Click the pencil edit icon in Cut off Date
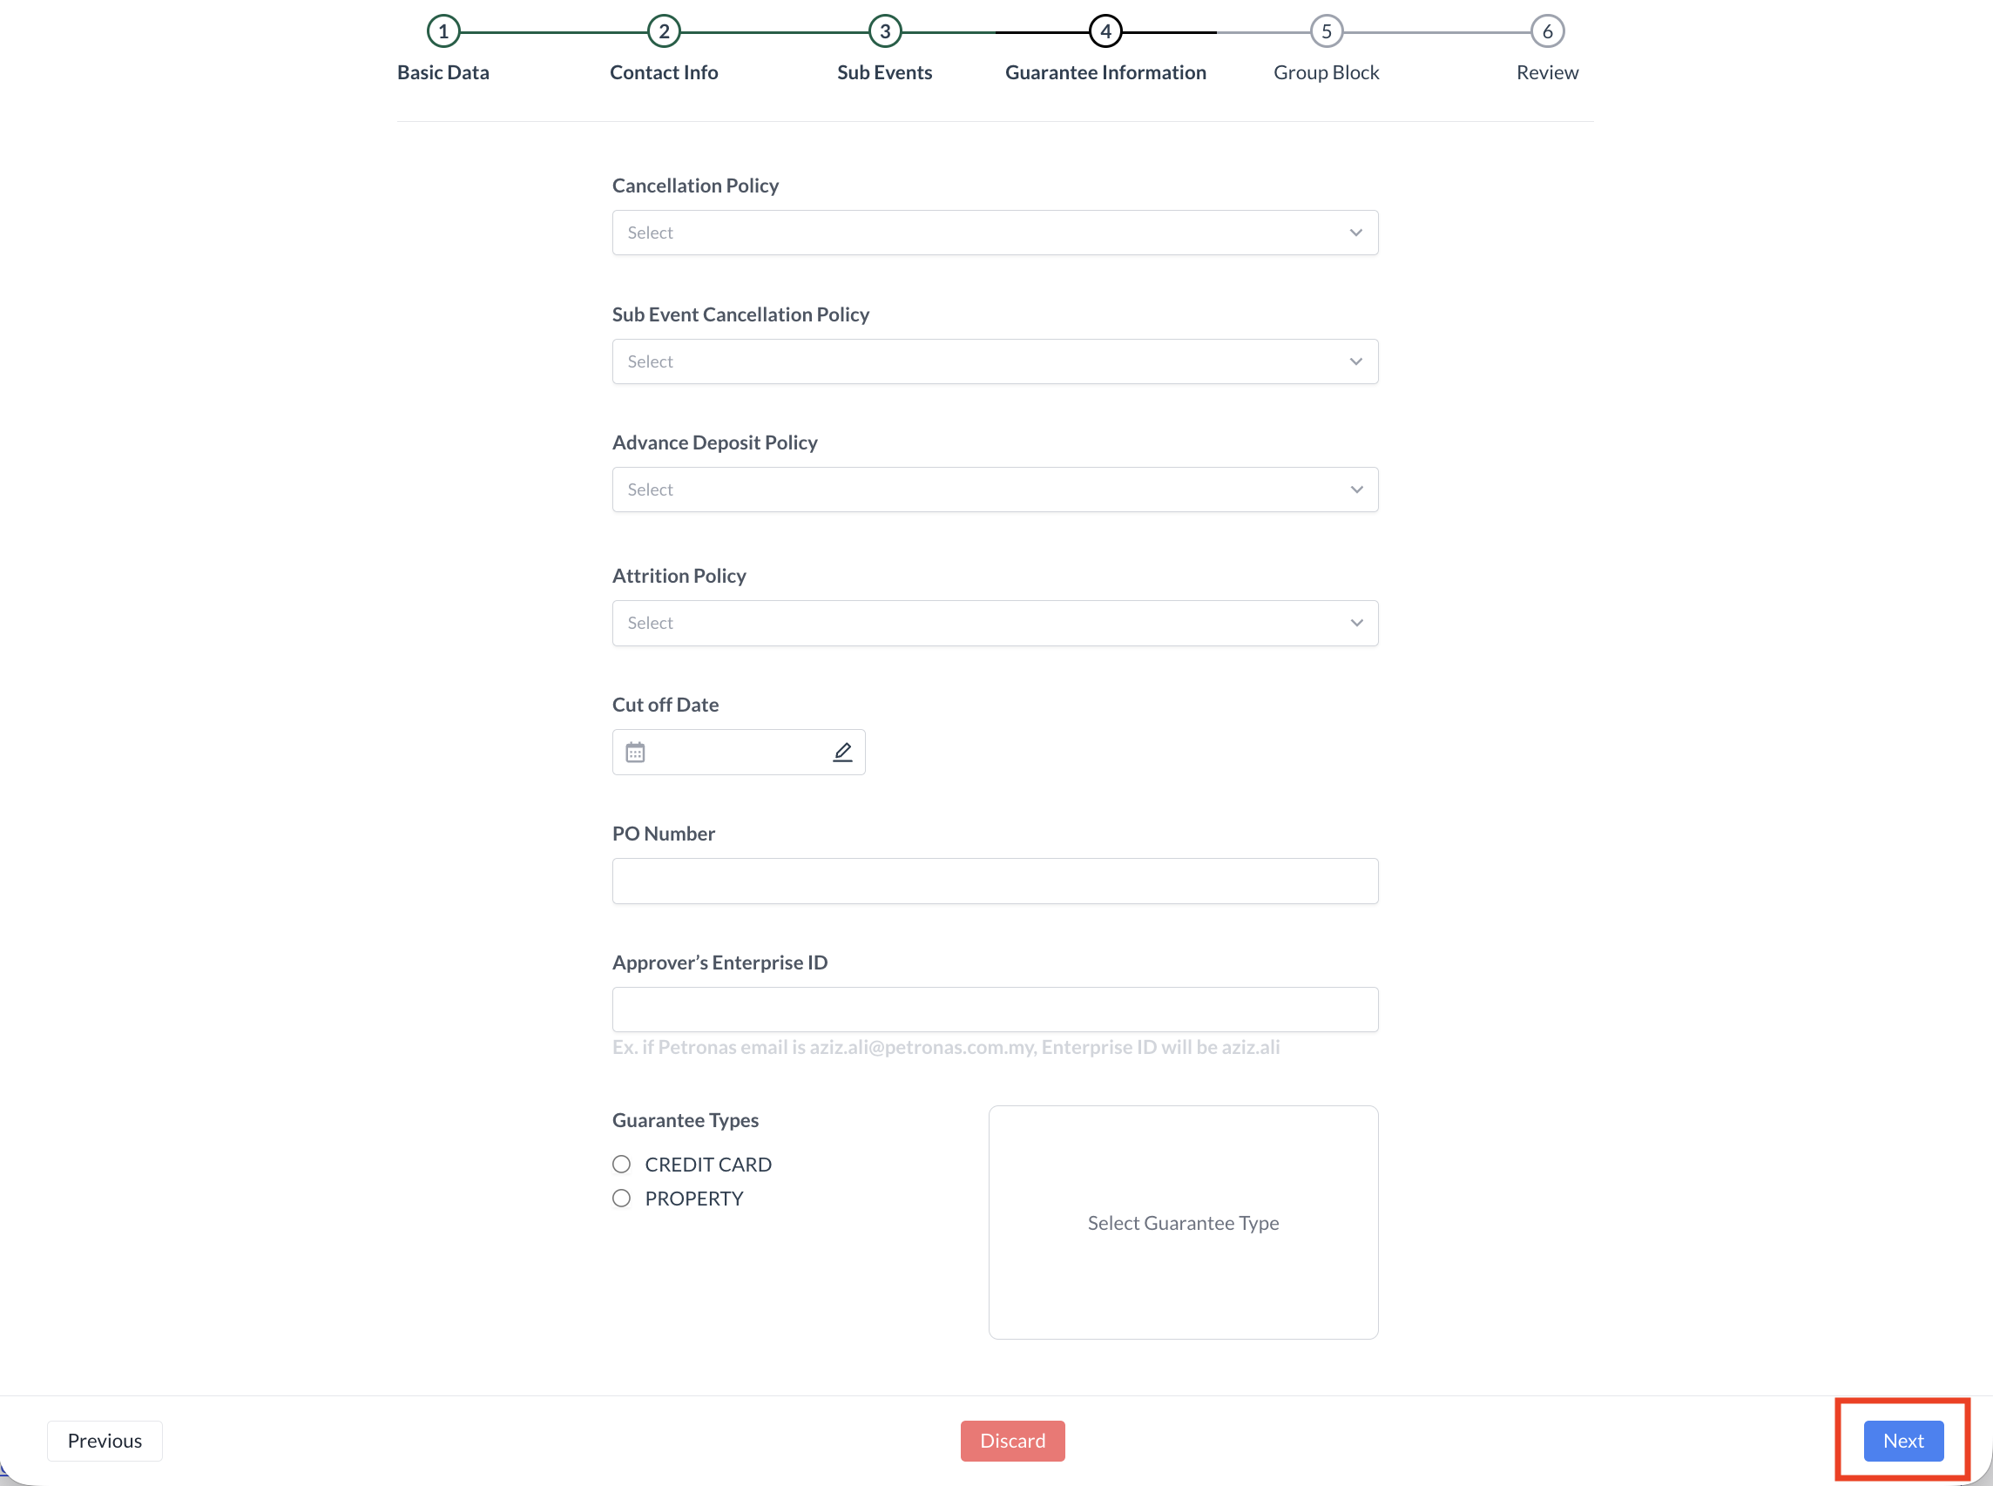Image resolution: width=1993 pixels, height=1486 pixels. [x=841, y=752]
